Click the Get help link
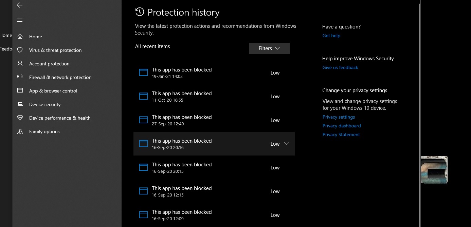Image resolution: width=471 pixels, height=227 pixels. pos(331,36)
